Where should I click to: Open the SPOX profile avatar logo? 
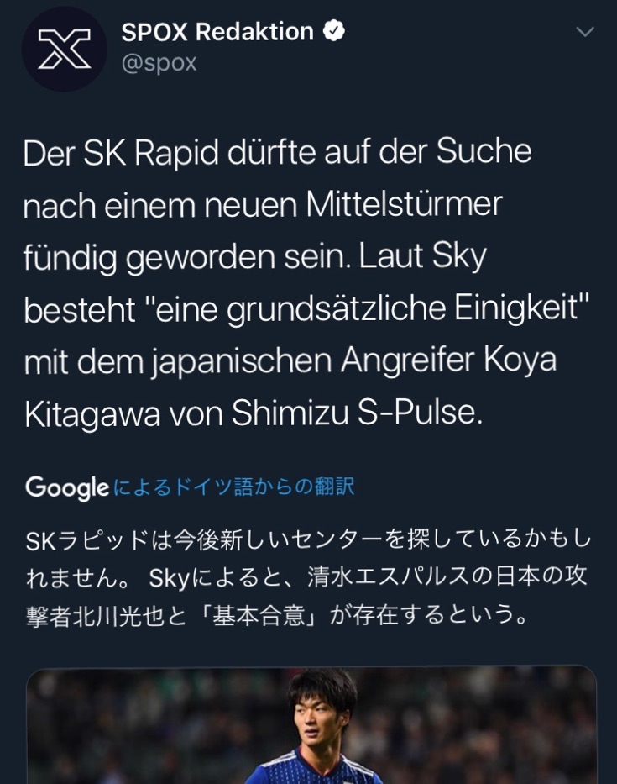click(65, 49)
